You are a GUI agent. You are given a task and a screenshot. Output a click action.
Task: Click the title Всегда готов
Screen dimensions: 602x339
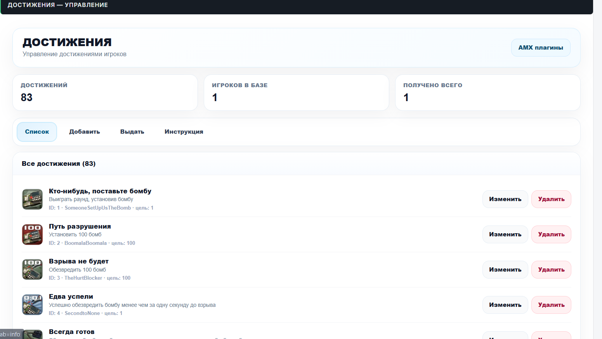tap(72, 332)
